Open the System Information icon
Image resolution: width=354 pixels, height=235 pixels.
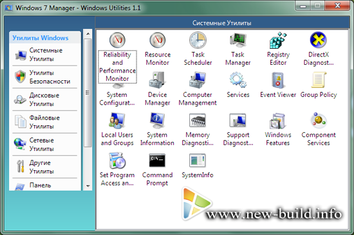pyautogui.click(x=157, y=121)
